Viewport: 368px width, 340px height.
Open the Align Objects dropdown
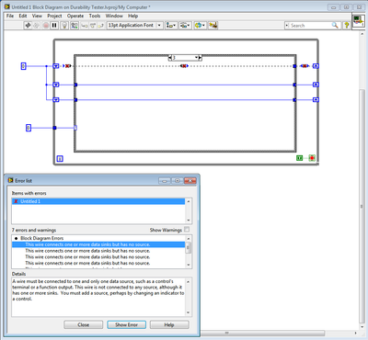point(171,26)
